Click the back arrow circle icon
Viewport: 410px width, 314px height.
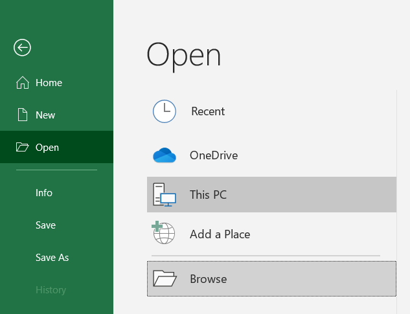click(23, 47)
